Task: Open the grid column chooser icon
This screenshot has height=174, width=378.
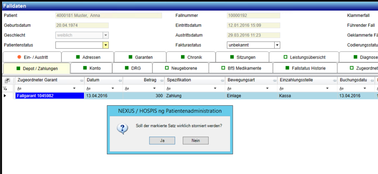Action: point(8,81)
